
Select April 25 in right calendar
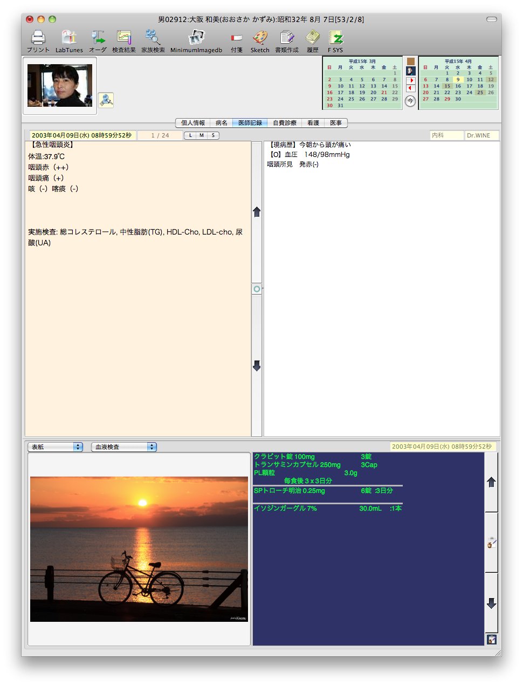pyautogui.click(x=480, y=92)
